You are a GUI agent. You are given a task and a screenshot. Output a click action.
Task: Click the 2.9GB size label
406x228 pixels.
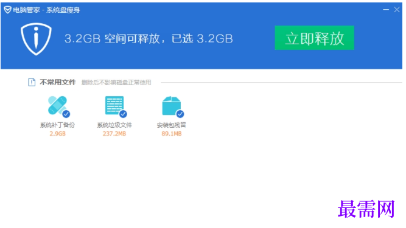[x=57, y=134]
